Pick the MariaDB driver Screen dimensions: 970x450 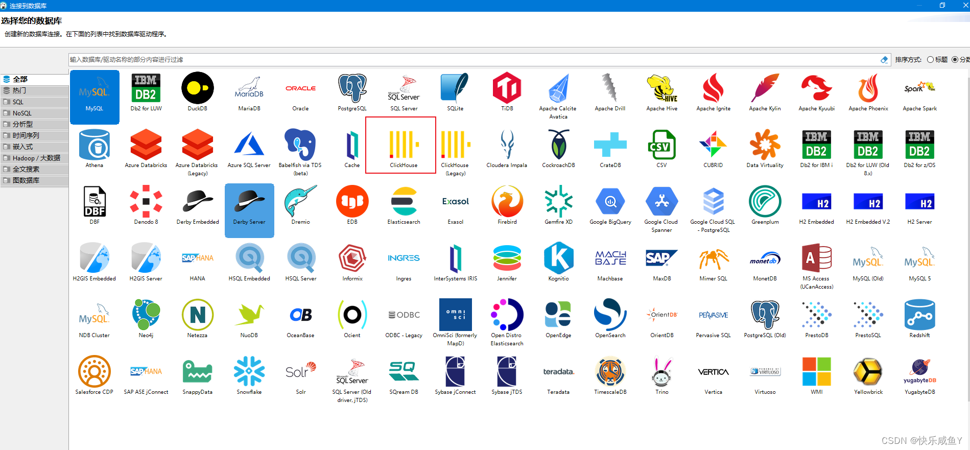[249, 93]
